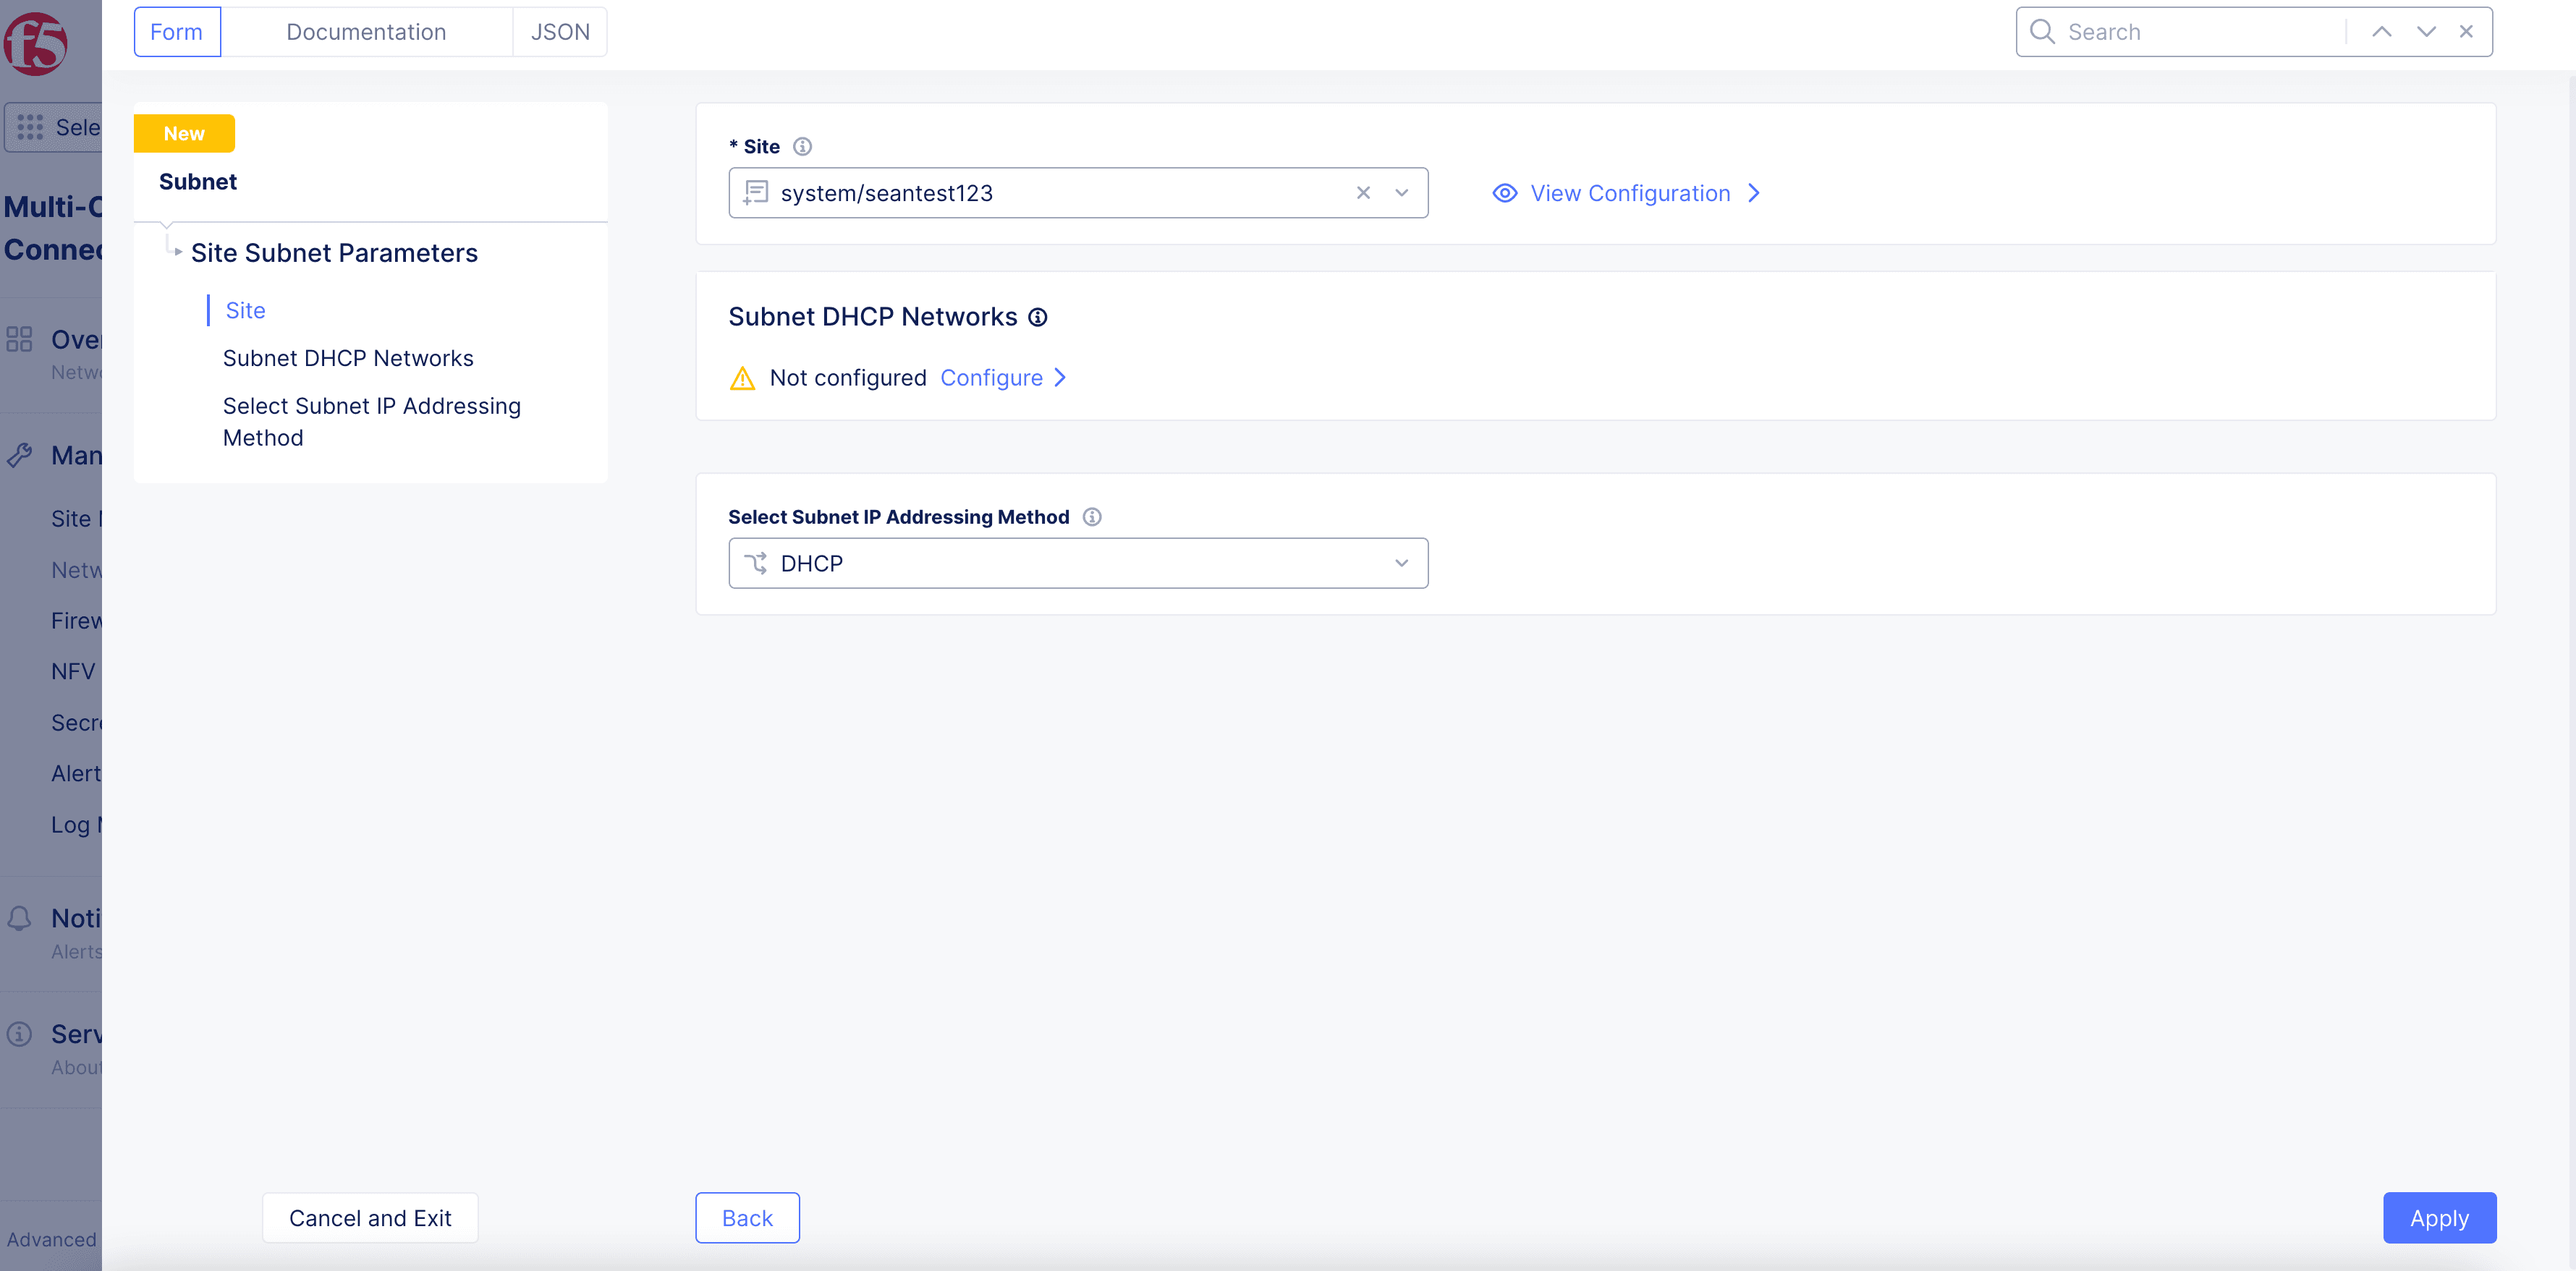Click the chevron arrow next to View Configuration
2576x1271 pixels.
pyautogui.click(x=1756, y=192)
